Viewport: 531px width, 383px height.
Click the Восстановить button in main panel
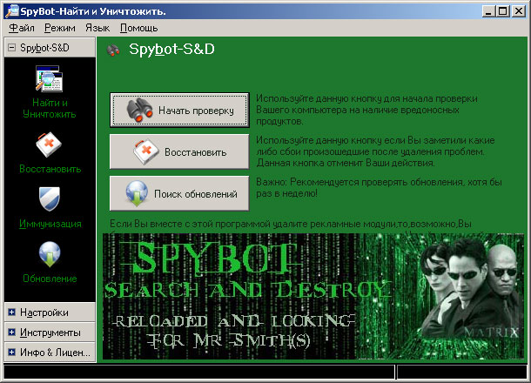[x=179, y=151]
